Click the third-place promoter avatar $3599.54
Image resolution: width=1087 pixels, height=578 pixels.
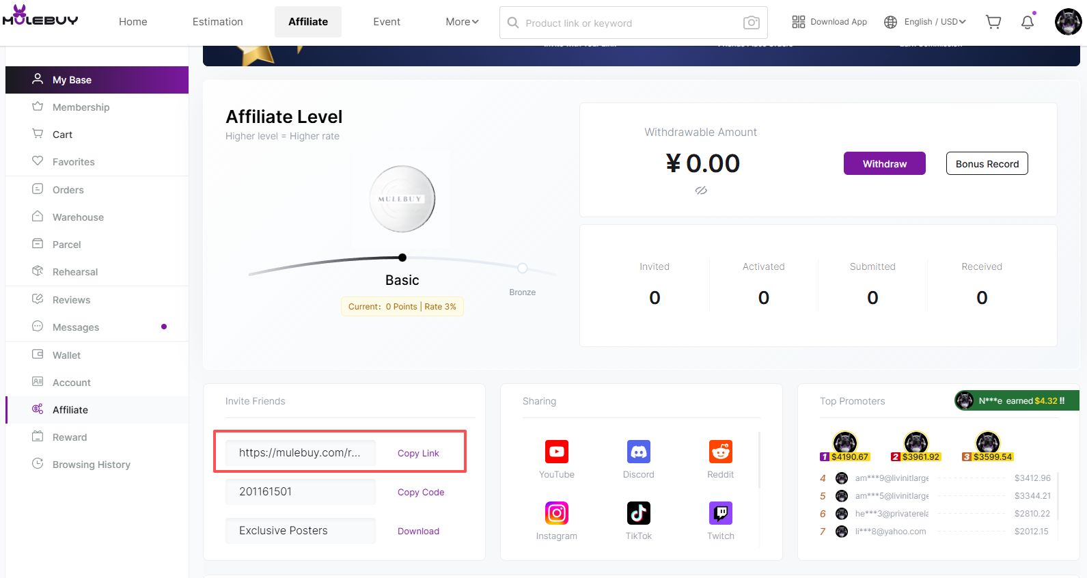click(x=988, y=442)
